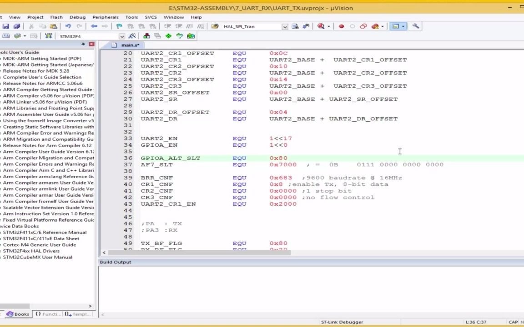Open the STM32F4 target dropdown
Viewport: 524px width, 327px height.
[x=122, y=36]
